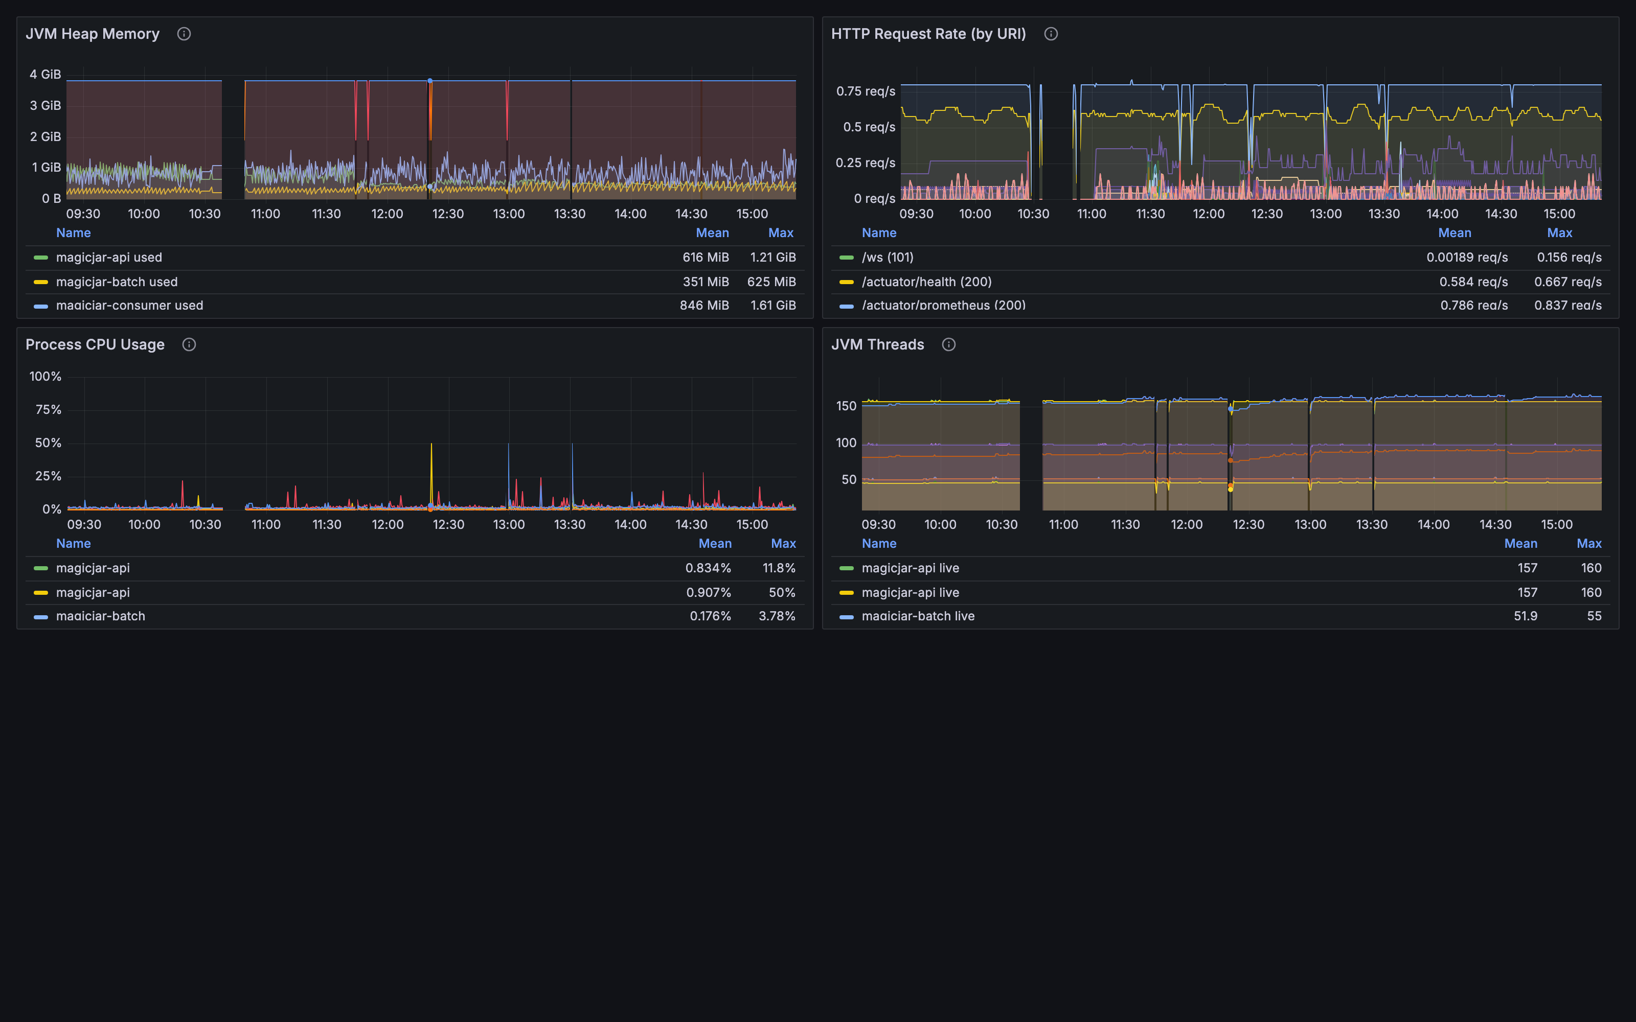Click the 11.8% max CPU value
1636x1022 pixels.
(x=779, y=568)
